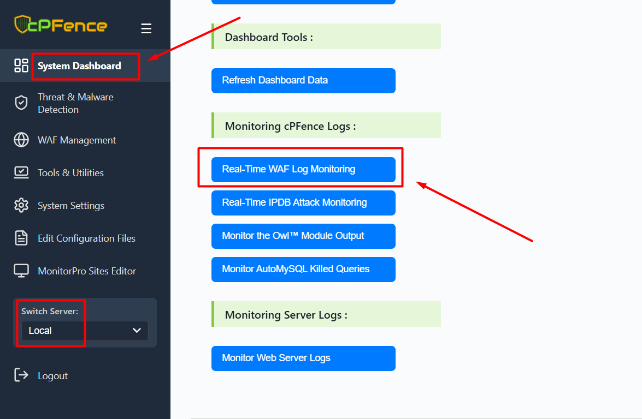Click the System Dashboard grid icon
Image resolution: width=642 pixels, height=419 pixels.
coord(21,66)
